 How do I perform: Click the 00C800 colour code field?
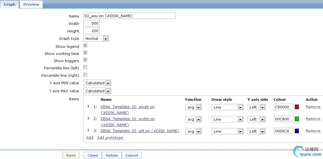[x=283, y=119]
